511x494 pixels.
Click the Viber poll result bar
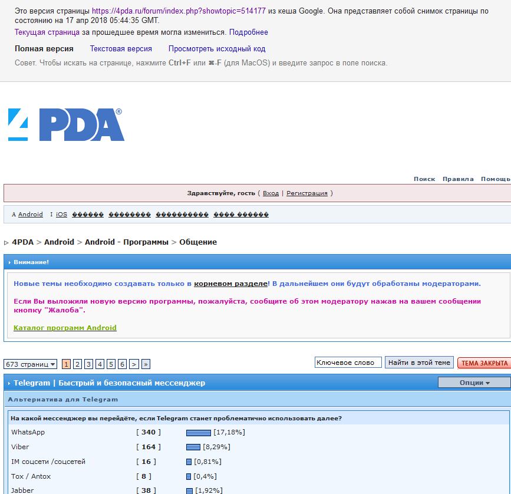coord(193,447)
